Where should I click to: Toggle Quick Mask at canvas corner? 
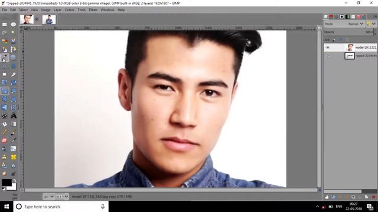point(22,190)
